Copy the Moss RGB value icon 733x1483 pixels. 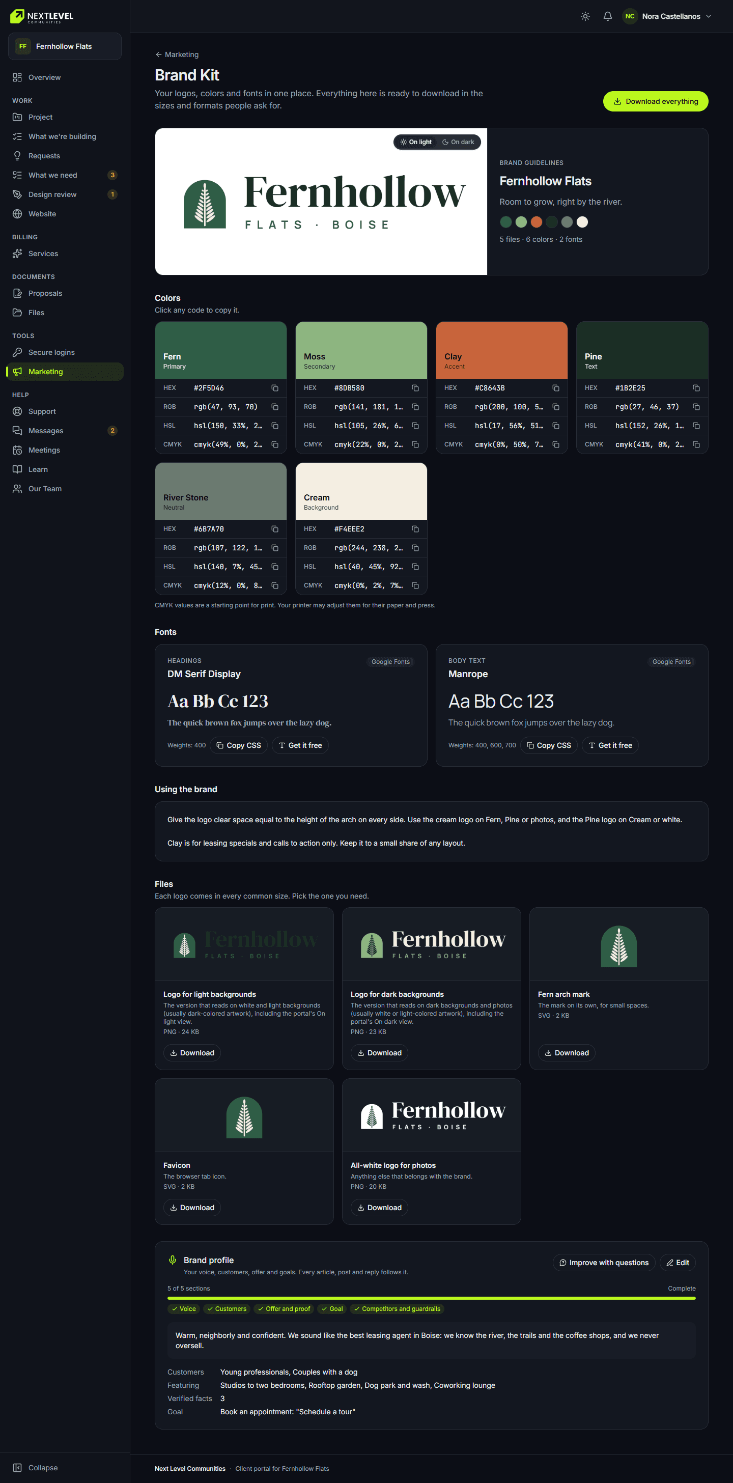415,407
